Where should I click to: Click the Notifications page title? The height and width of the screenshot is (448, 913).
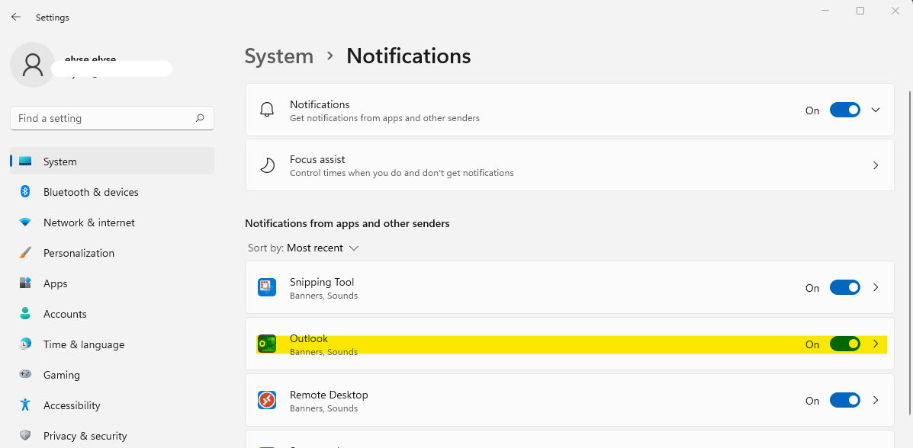point(409,56)
